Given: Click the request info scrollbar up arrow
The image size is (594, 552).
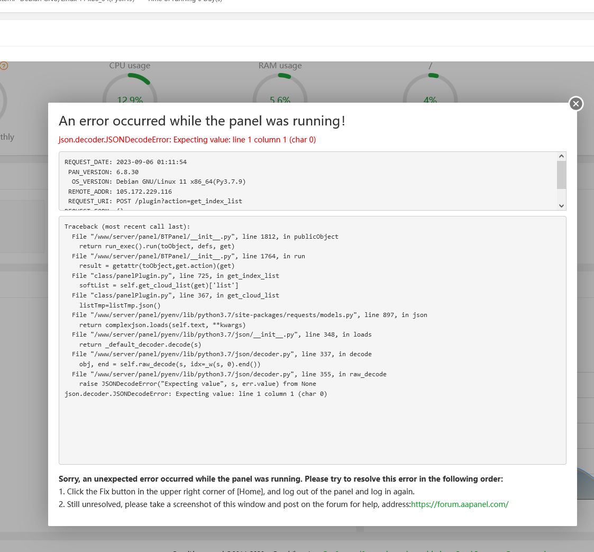Looking at the screenshot, I should 561,156.
